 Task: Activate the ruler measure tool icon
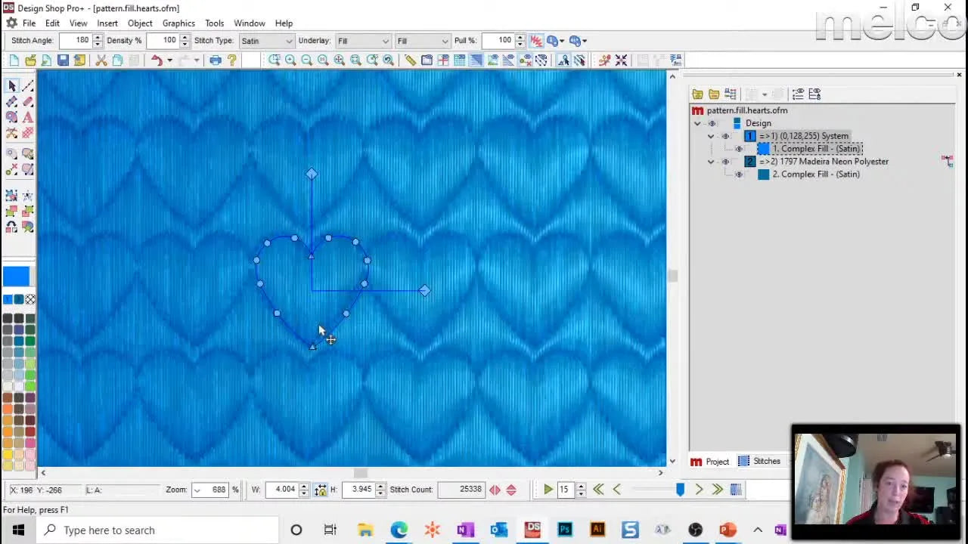(x=410, y=60)
